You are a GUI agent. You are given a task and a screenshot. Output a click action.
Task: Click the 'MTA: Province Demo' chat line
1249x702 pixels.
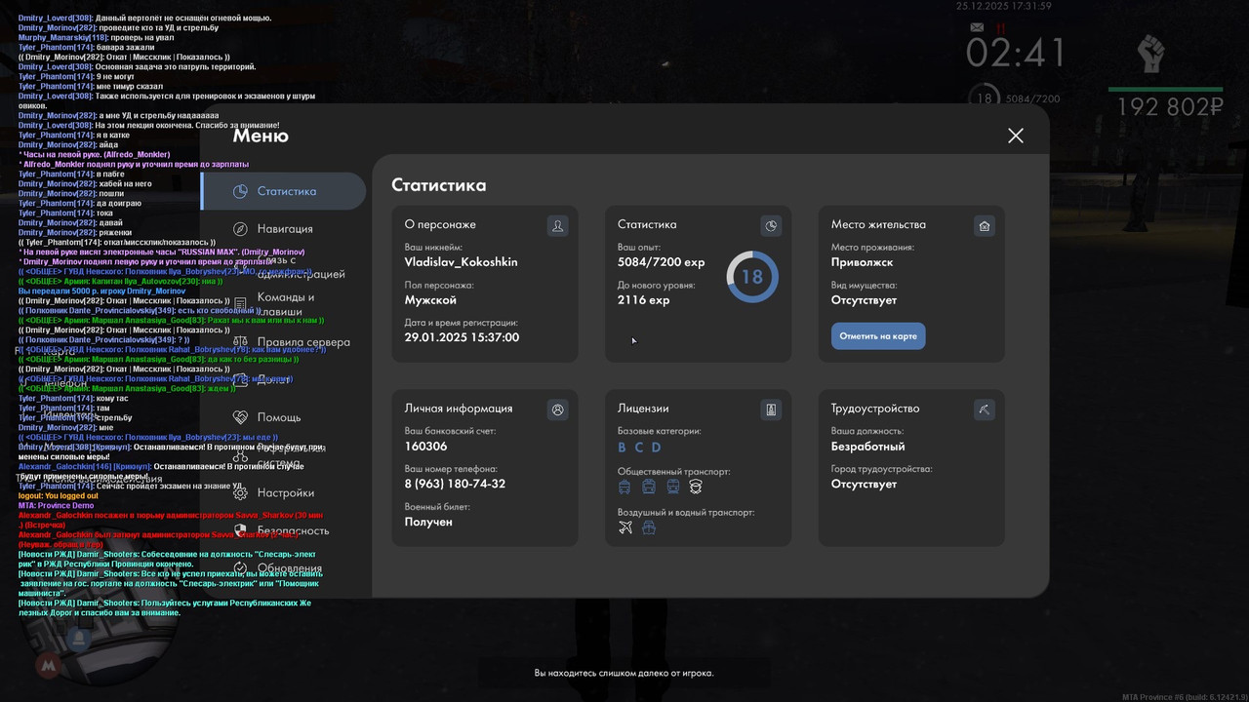click(57, 505)
